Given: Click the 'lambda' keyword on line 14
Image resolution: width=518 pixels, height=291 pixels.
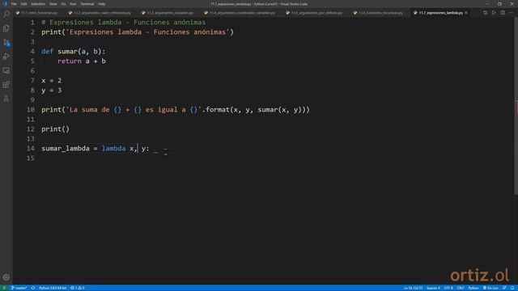Looking at the screenshot, I should coord(113,149).
